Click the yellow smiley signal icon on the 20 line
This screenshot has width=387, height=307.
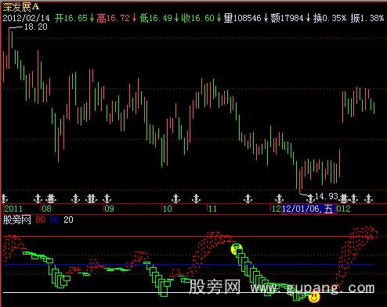pyautogui.click(x=314, y=297)
